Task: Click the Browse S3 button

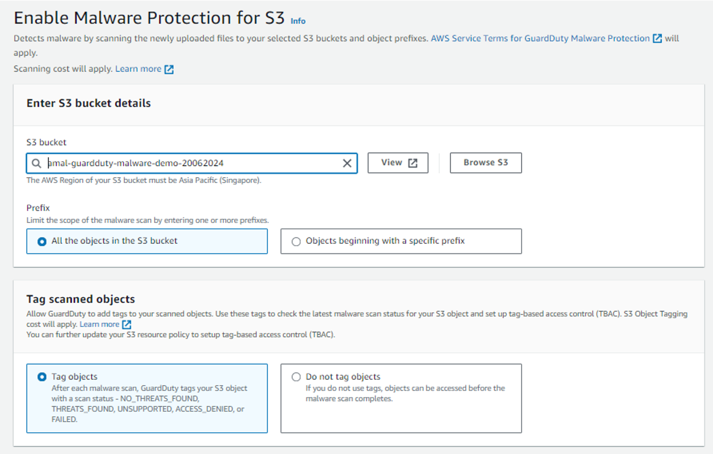Action: tap(485, 163)
